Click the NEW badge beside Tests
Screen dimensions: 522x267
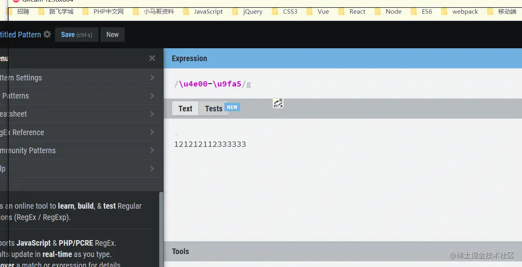(232, 107)
